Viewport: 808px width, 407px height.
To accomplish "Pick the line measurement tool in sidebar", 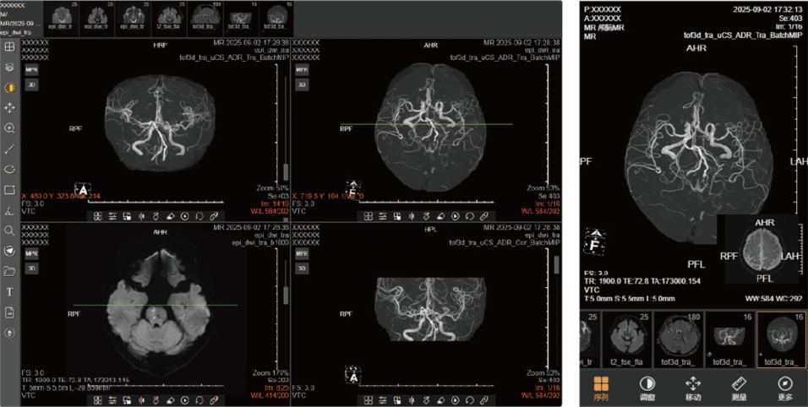I will click(9, 149).
